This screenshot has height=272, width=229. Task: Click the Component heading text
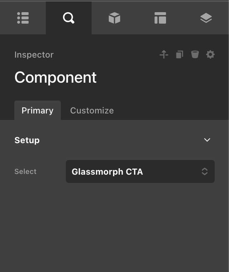point(55,77)
